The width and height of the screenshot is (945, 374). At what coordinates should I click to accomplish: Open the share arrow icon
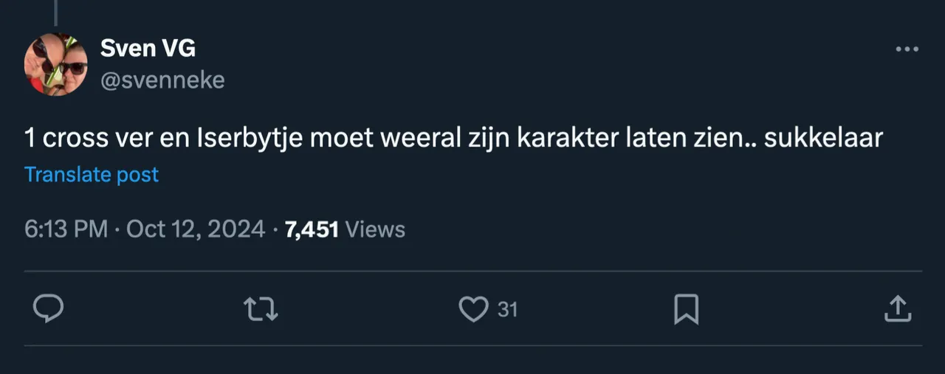click(897, 309)
